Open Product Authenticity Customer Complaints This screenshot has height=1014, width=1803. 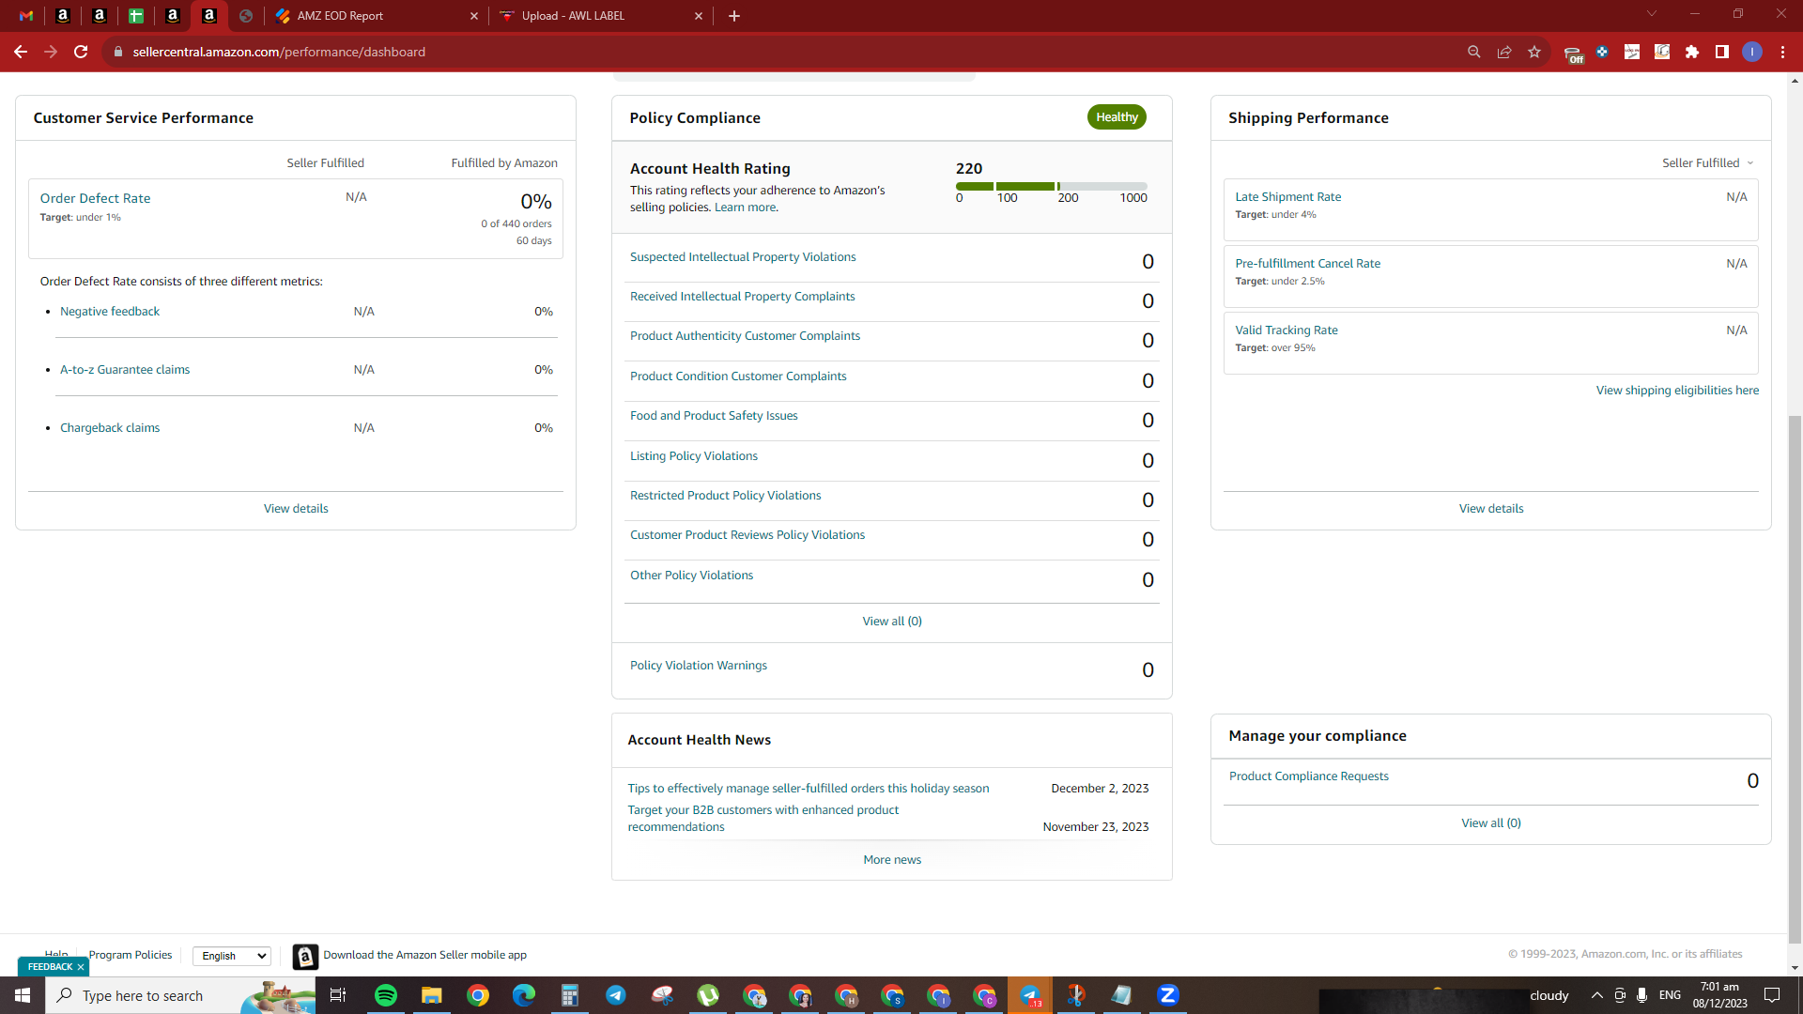745,336
